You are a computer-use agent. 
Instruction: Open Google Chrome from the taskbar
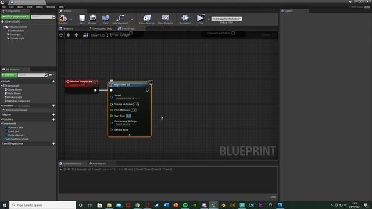(138, 205)
